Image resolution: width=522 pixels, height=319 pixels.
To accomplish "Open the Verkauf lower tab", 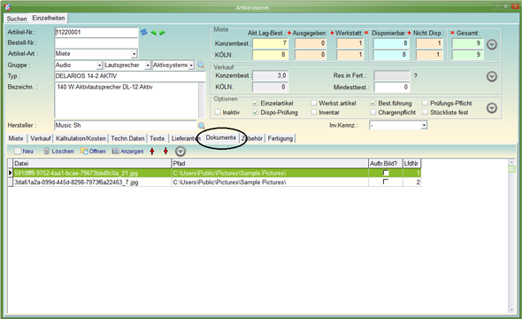I will click(41, 138).
